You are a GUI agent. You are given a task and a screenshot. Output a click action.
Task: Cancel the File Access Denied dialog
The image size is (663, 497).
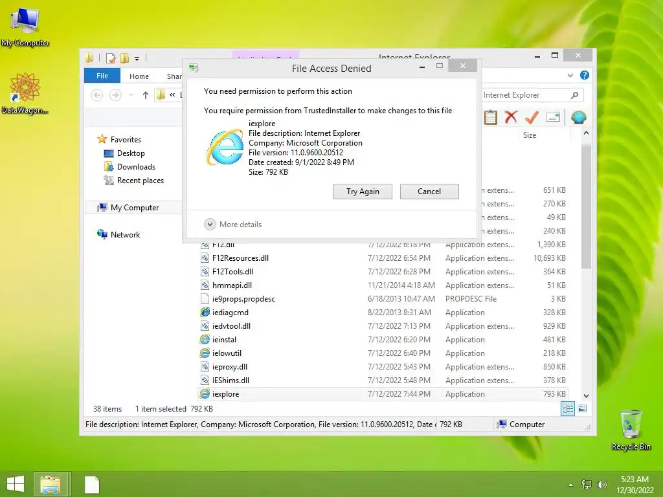click(429, 192)
